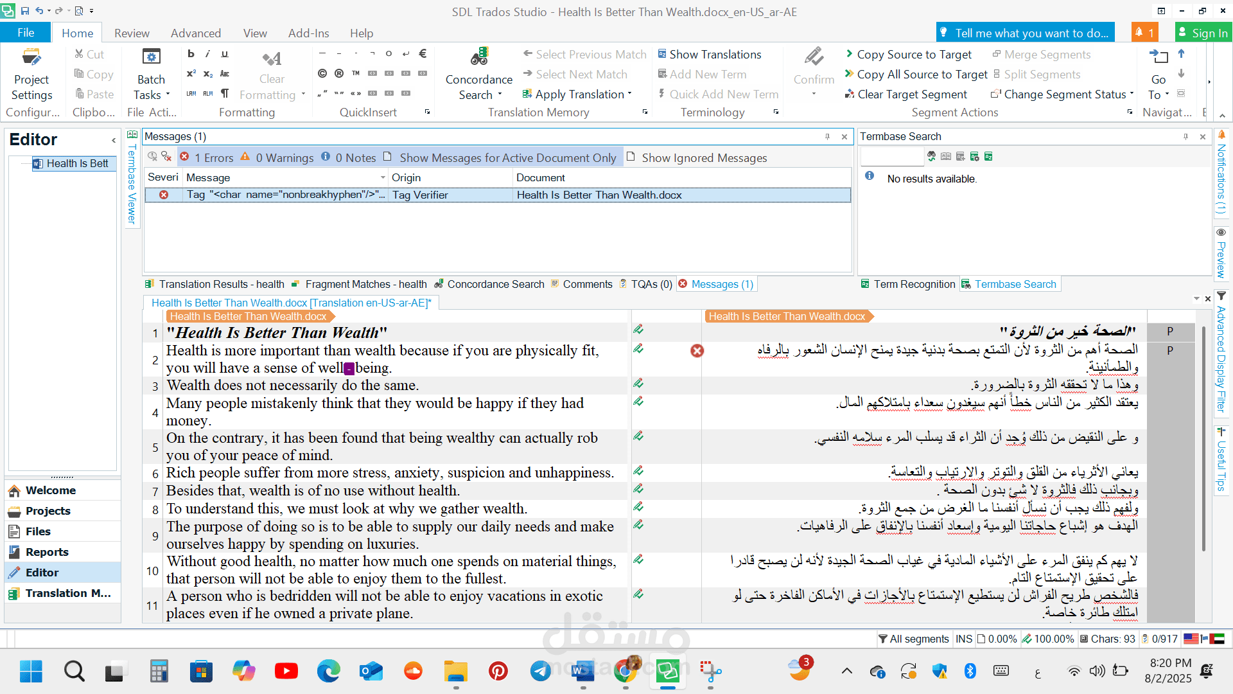The image size is (1233, 694).
Task: Click Copy Source to Target
Action: tap(908, 55)
